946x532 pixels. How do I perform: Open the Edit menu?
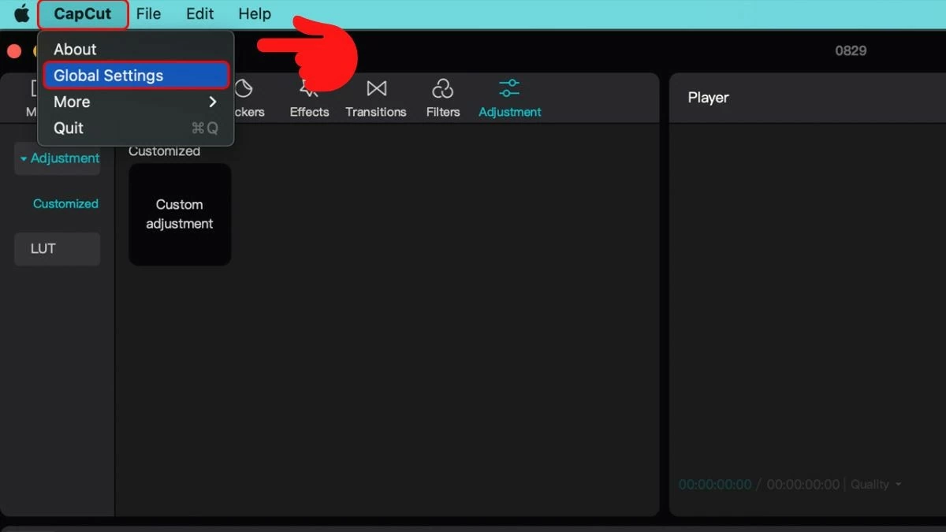point(199,14)
